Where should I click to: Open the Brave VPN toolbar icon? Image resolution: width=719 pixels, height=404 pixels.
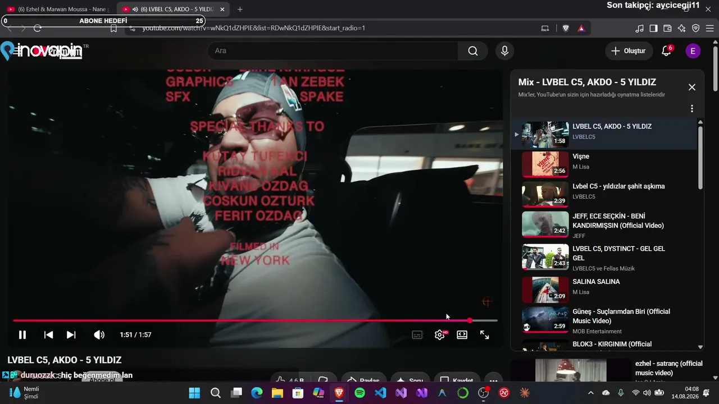click(x=695, y=28)
